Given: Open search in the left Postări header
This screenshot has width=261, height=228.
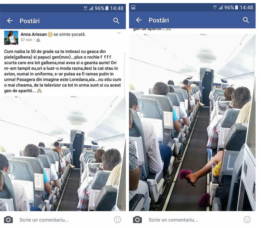Looking at the screenshot, I should pyautogui.click(x=116, y=21).
